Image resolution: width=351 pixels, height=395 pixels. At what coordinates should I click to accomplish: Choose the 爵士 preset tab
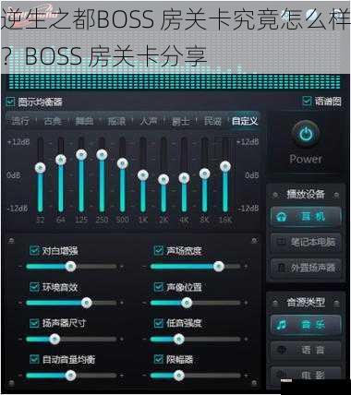pyautogui.click(x=180, y=121)
